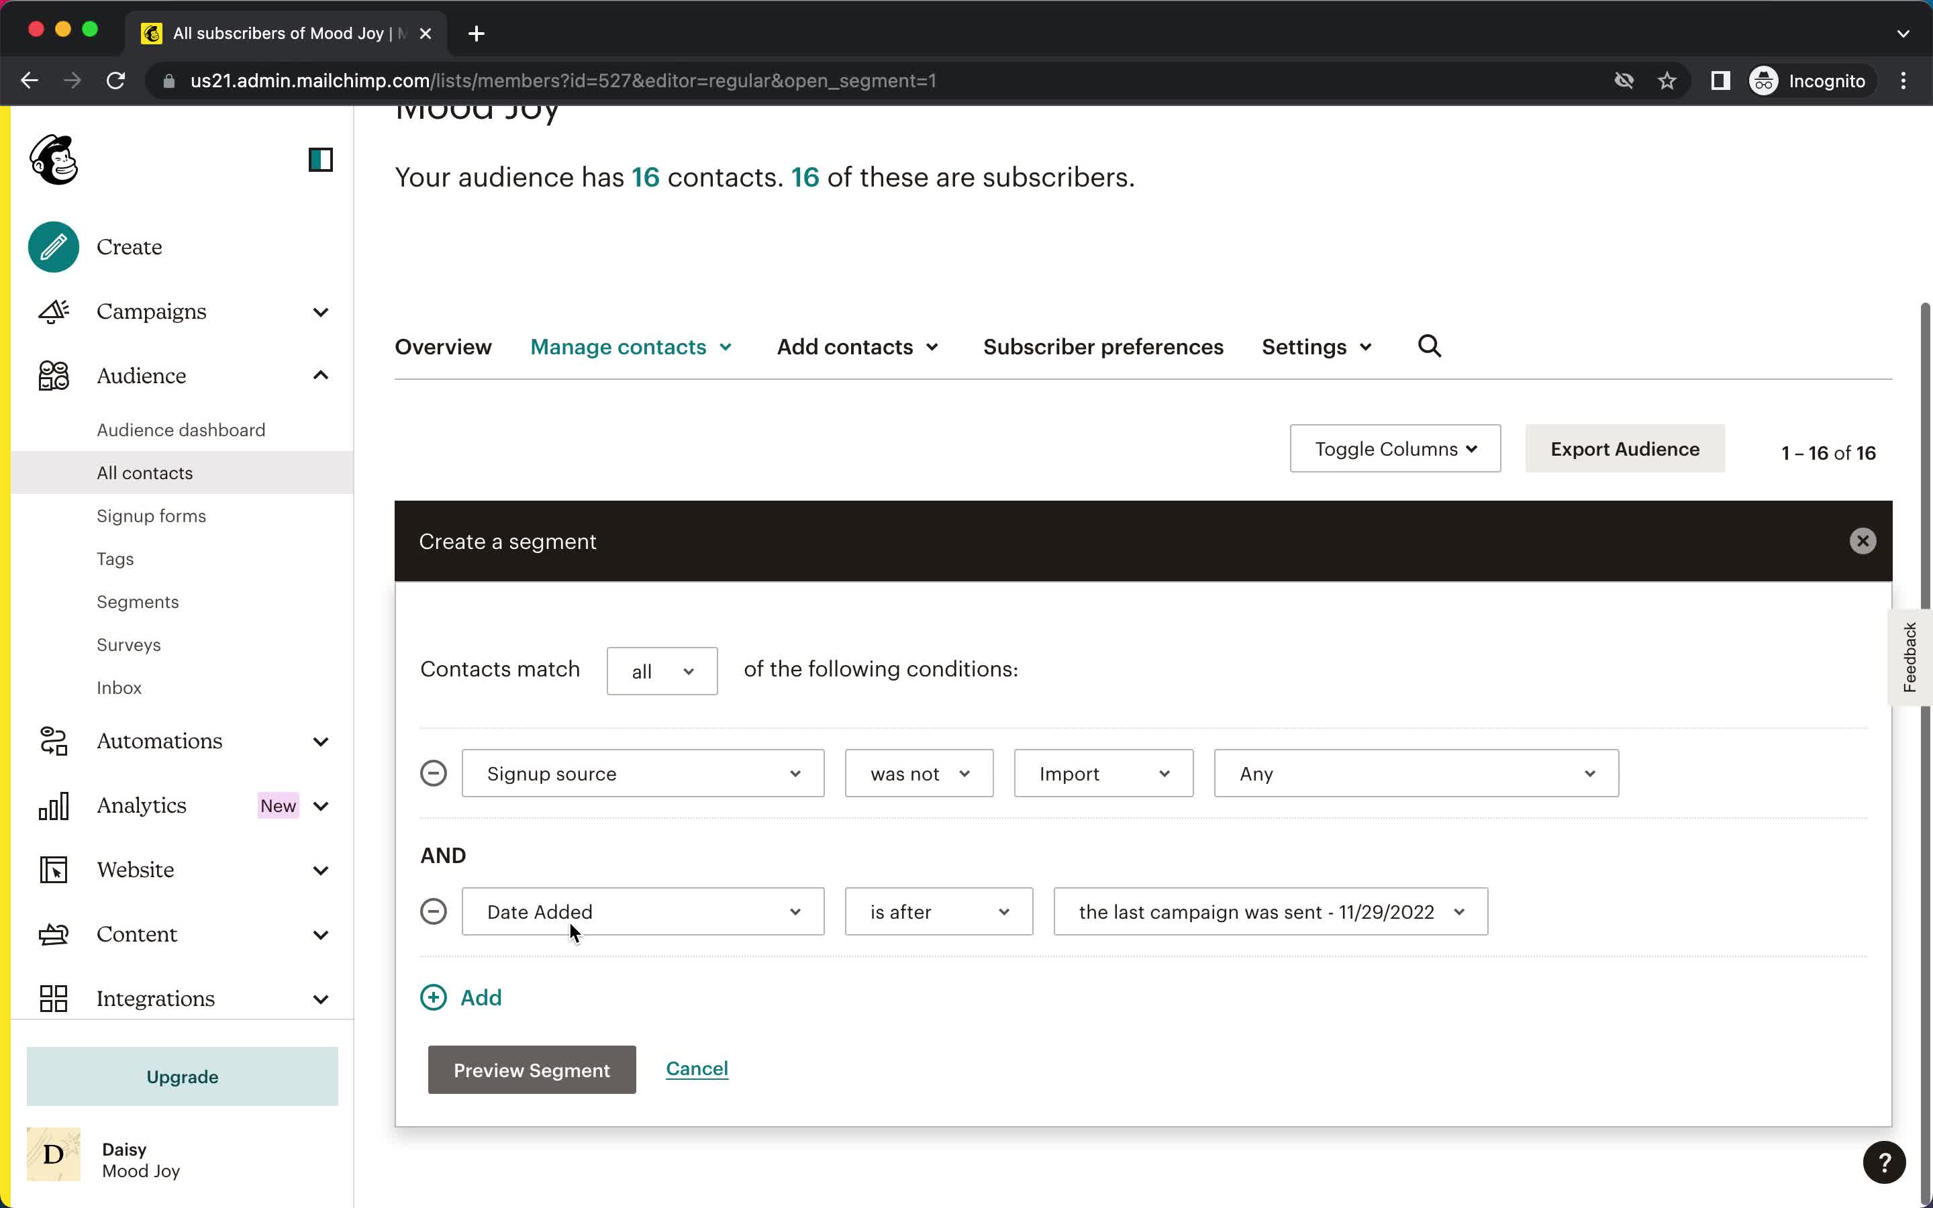Image resolution: width=1933 pixels, height=1208 pixels.
Task: Click the Audience people icon
Action: [x=54, y=376]
